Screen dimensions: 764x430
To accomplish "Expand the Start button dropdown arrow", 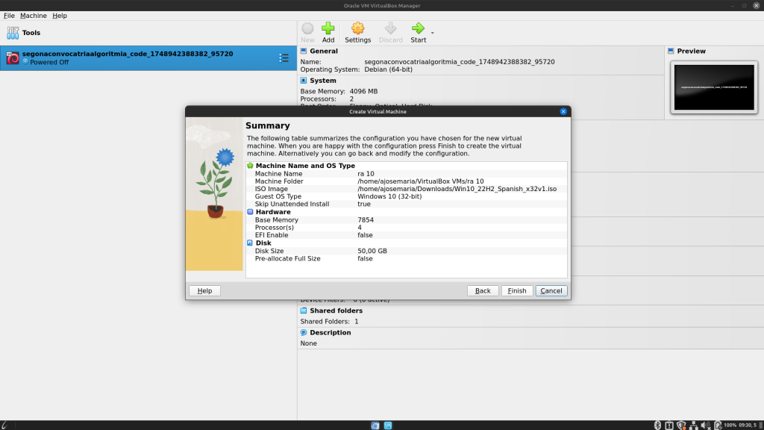I will click(432, 33).
